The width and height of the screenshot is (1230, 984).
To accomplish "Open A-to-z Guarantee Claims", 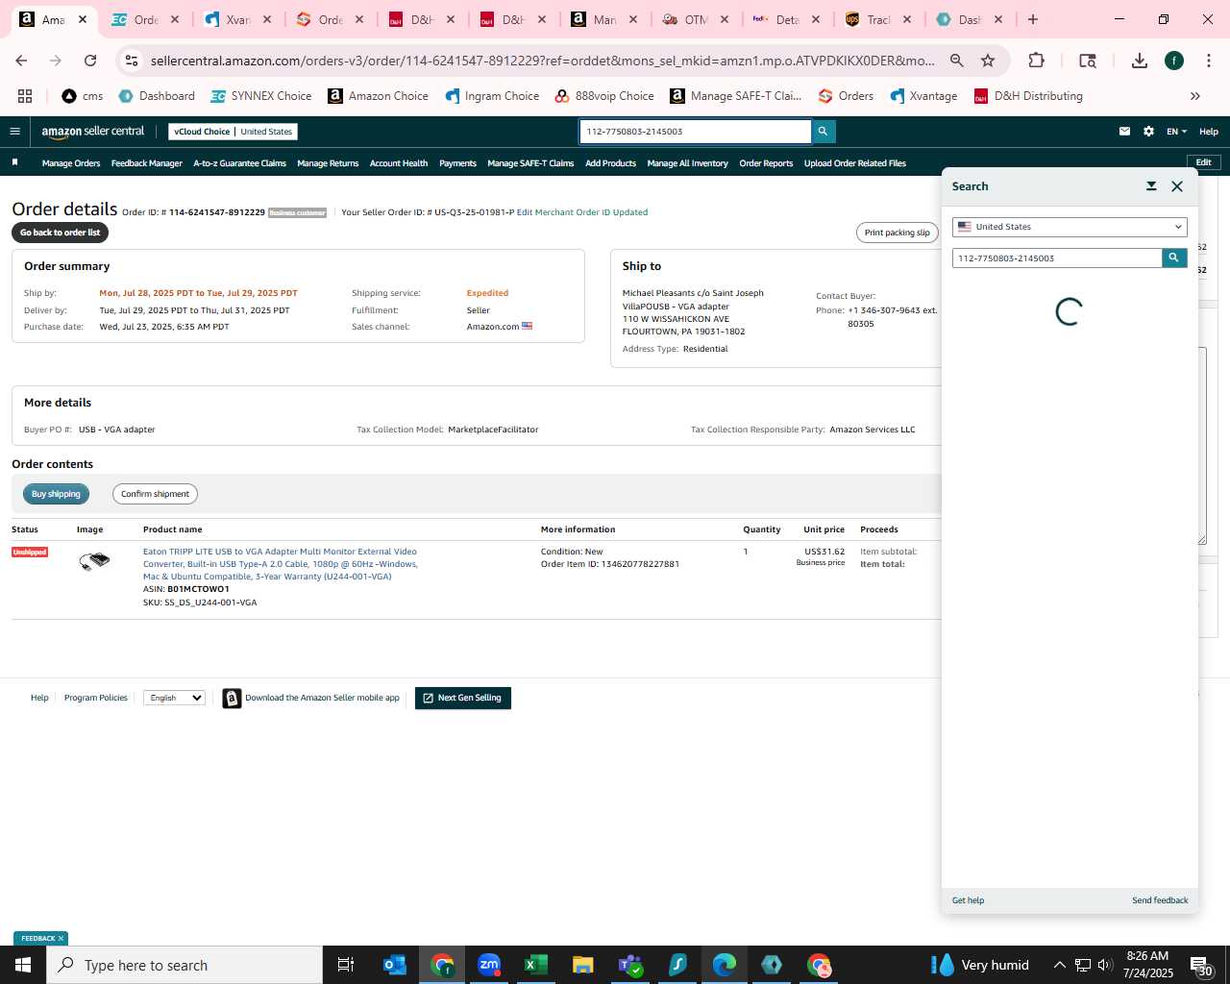I will pyautogui.click(x=240, y=163).
